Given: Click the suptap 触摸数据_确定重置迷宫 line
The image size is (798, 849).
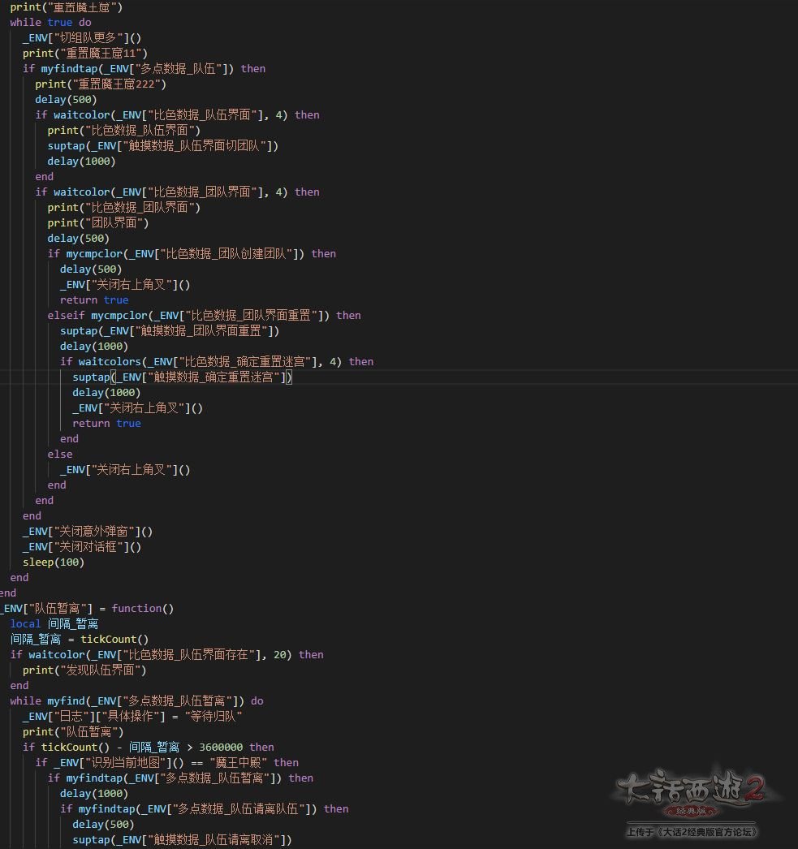Looking at the screenshot, I should 182,377.
